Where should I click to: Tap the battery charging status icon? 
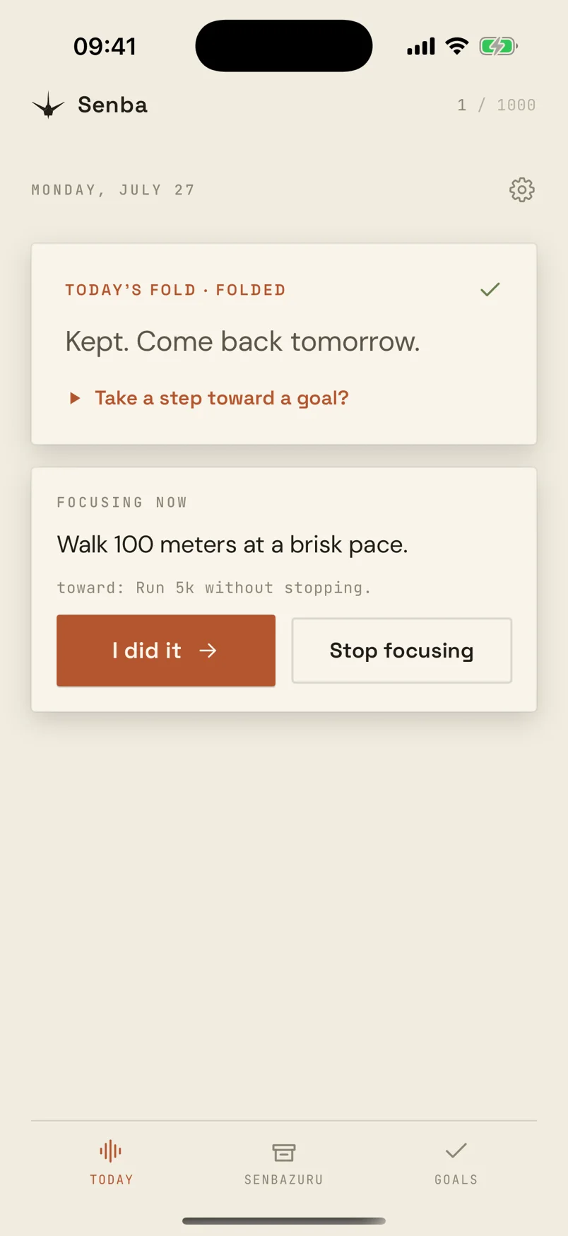[499, 47]
